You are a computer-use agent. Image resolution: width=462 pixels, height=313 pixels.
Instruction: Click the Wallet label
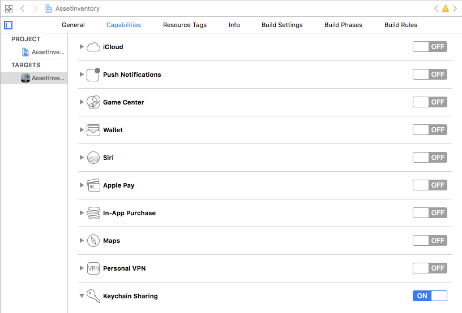[113, 130]
